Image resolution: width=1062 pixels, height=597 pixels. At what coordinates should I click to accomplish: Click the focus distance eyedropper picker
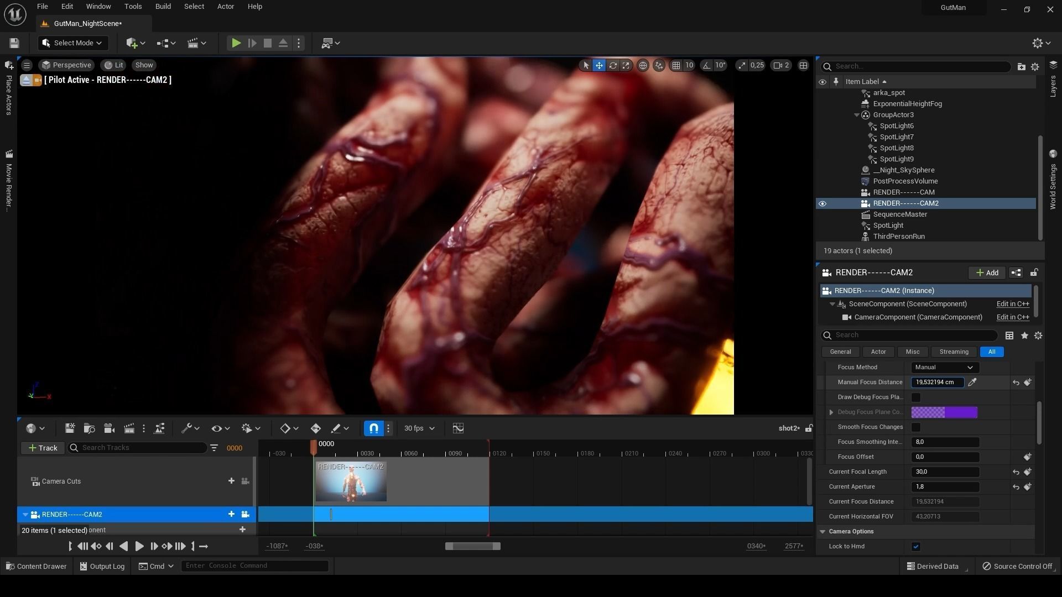point(972,382)
